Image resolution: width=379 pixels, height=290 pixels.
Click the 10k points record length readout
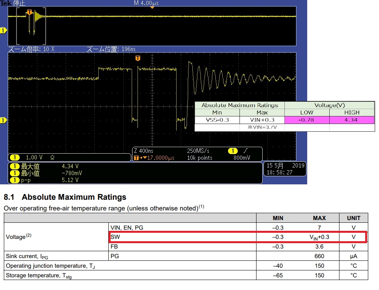(200, 158)
